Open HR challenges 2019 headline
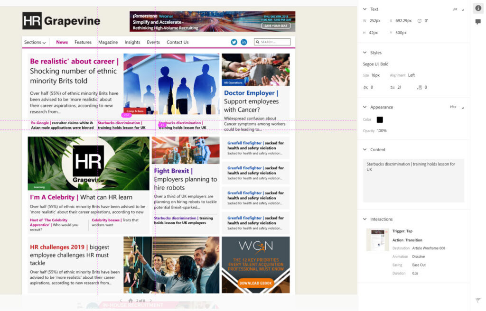The height and width of the screenshot is (311, 486). point(69,255)
